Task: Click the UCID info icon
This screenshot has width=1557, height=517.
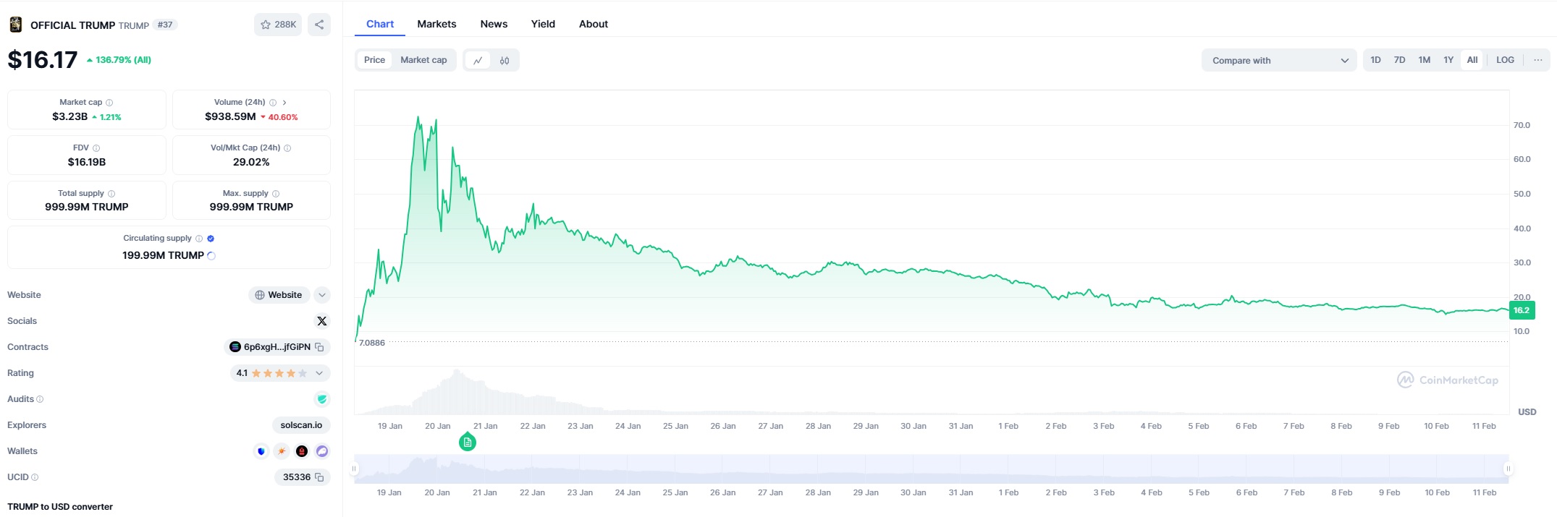Action: 35,477
